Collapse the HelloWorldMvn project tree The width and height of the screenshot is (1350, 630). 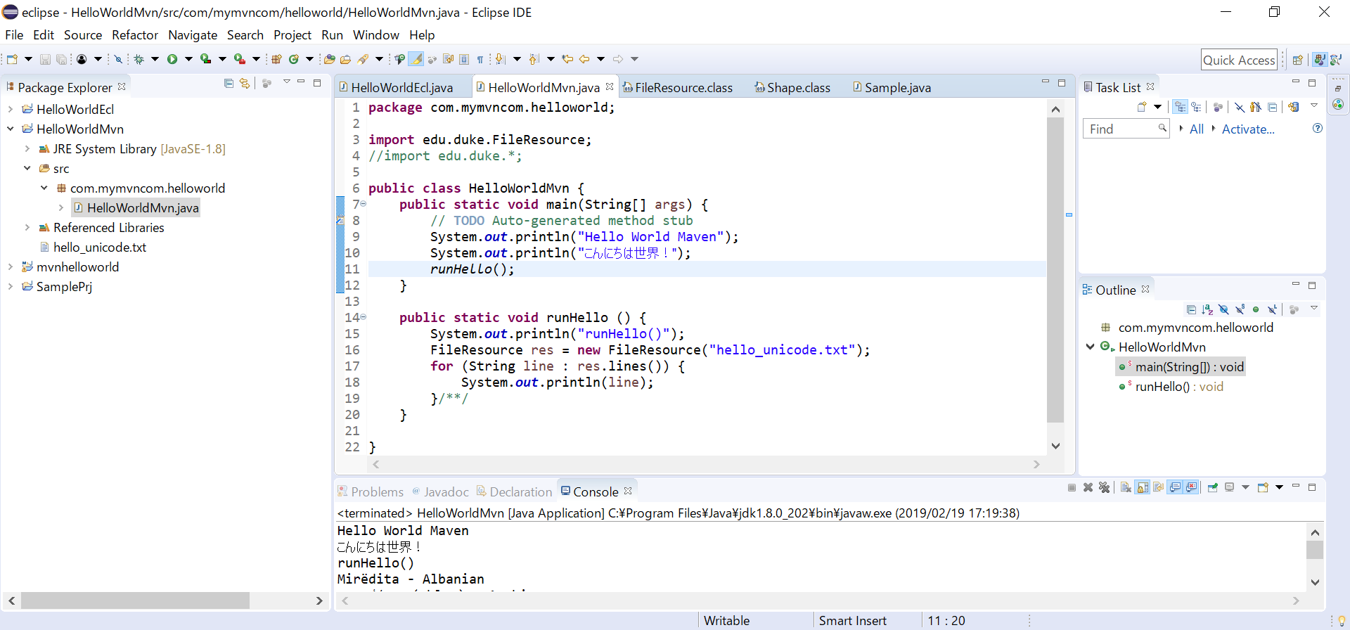click(11, 129)
